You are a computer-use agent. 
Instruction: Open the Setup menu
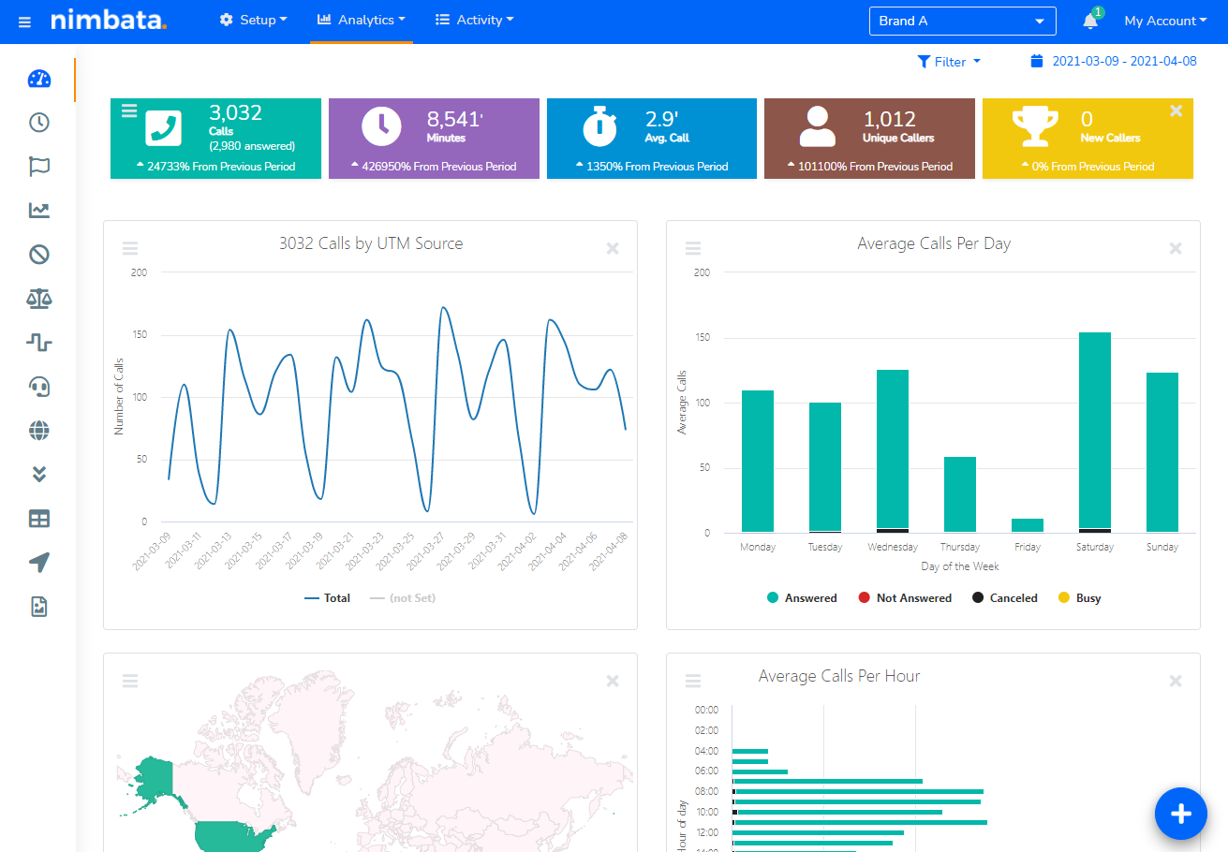click(x=254, y=20)
